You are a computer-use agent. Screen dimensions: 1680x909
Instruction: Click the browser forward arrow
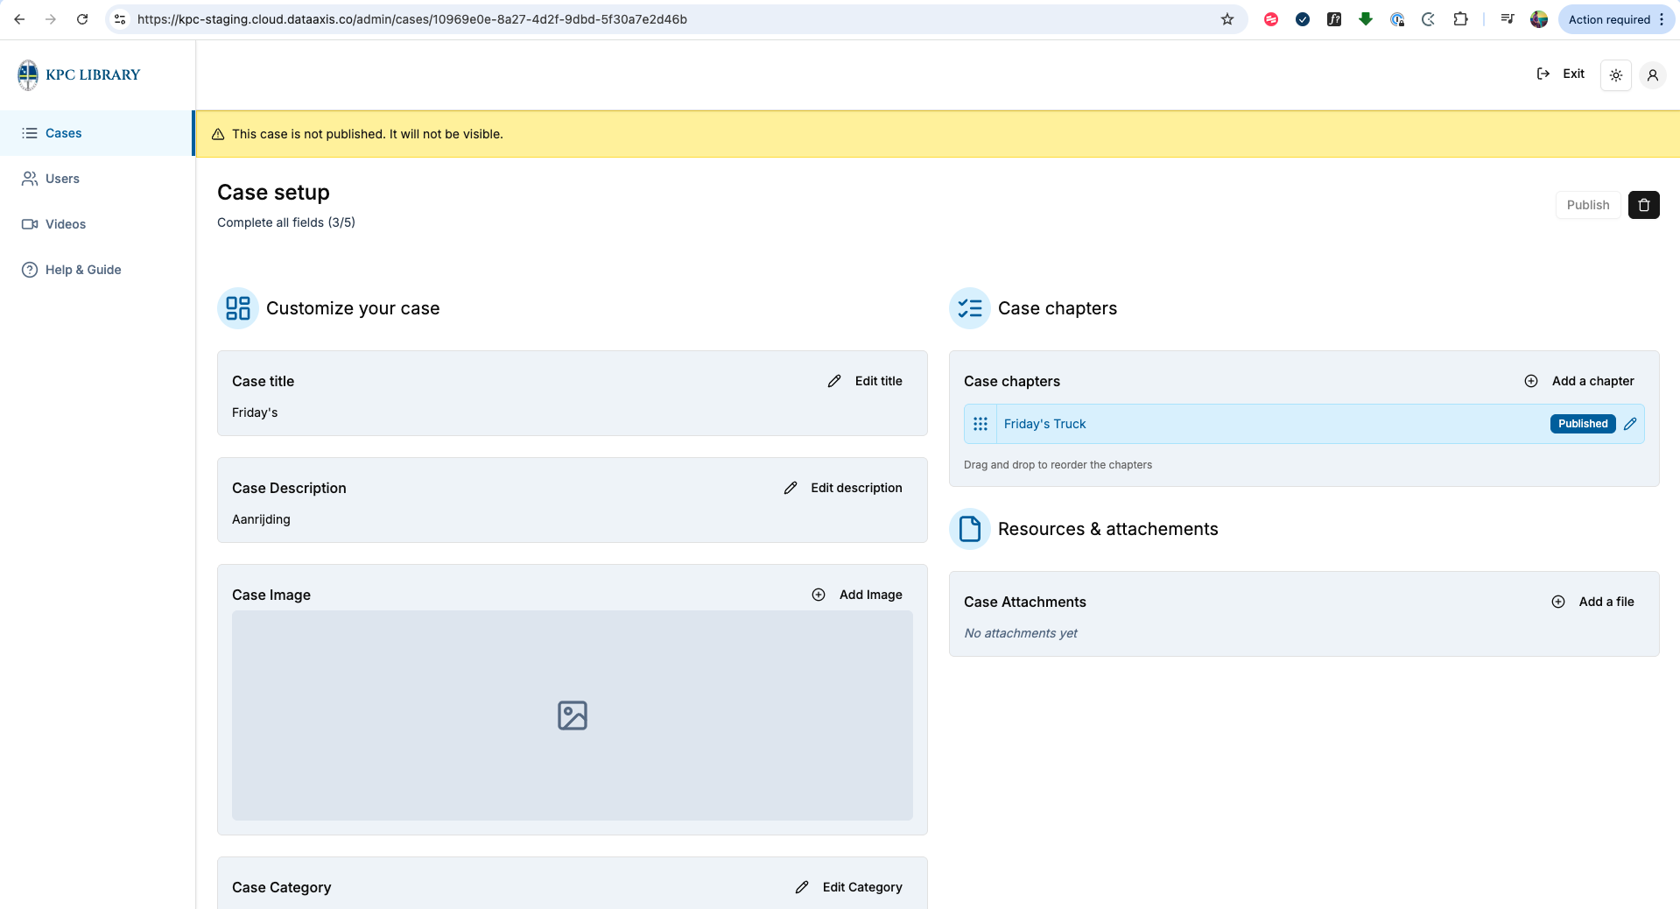pyautogui.click(x=51, y=19)
